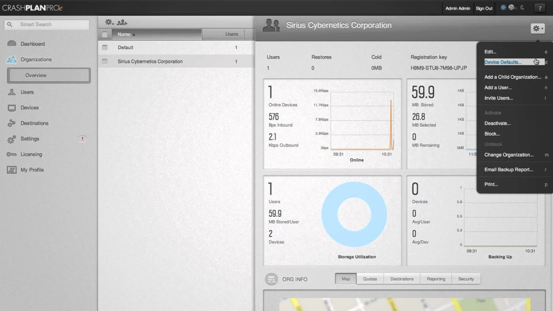
Task: Open Dashboard from sidebar
Action: point(32,44)
